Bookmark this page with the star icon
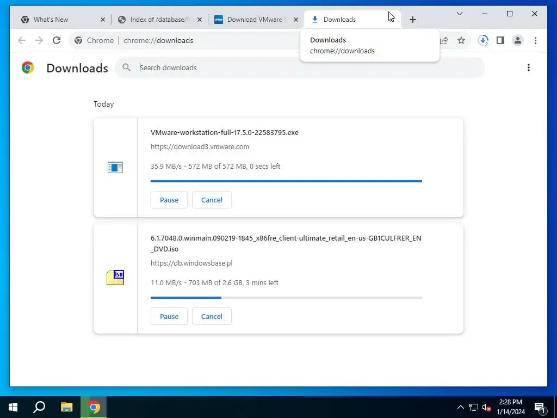557x418 pixels. tap(461, 40)
